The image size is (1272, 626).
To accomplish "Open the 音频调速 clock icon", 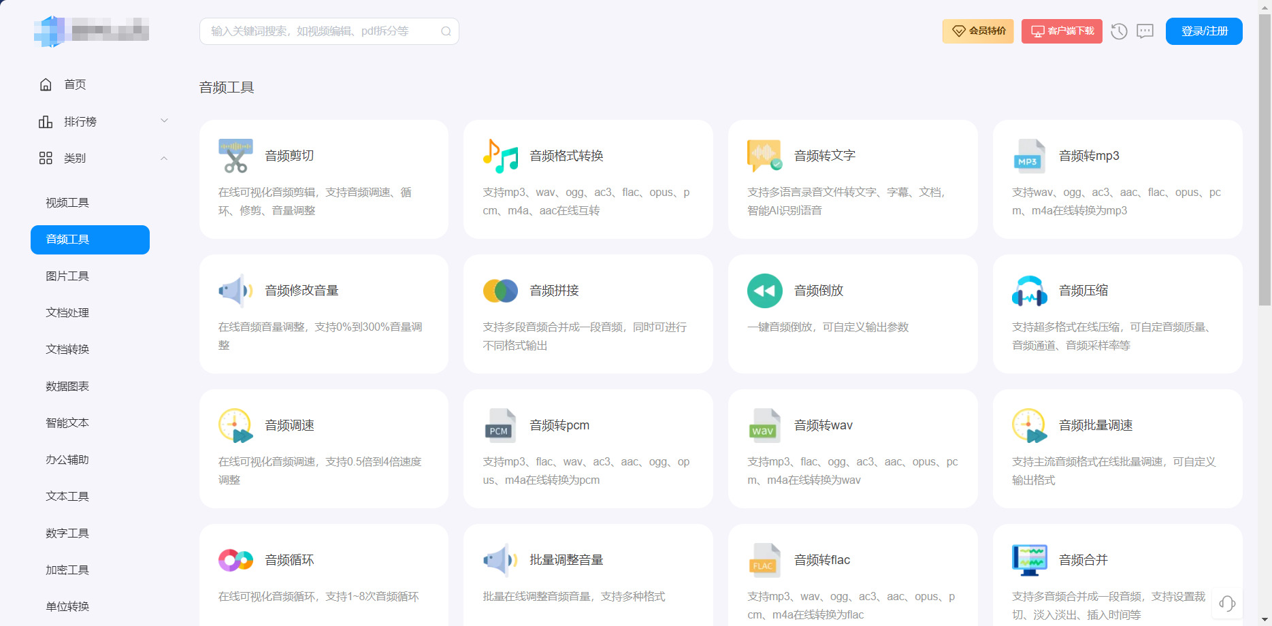I will (235, 425).
